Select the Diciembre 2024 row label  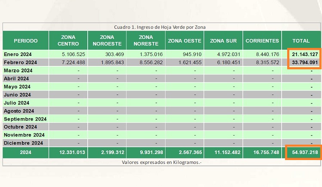coord(23,143)
